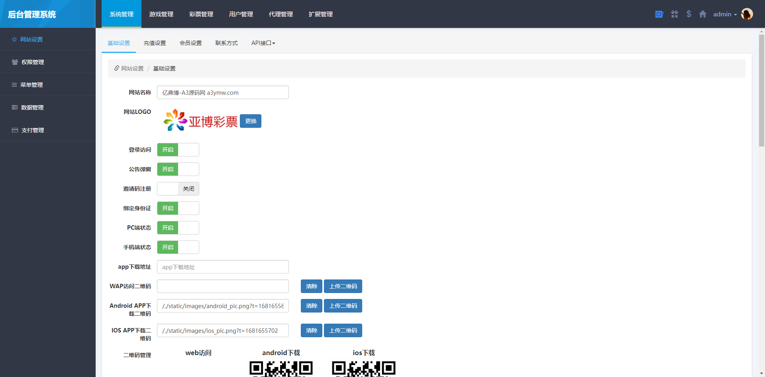765x377 pixels.
Task: Expand the API接口 dropdown tab
Action: [x=263, y=43]
